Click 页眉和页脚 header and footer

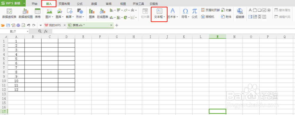210,10
